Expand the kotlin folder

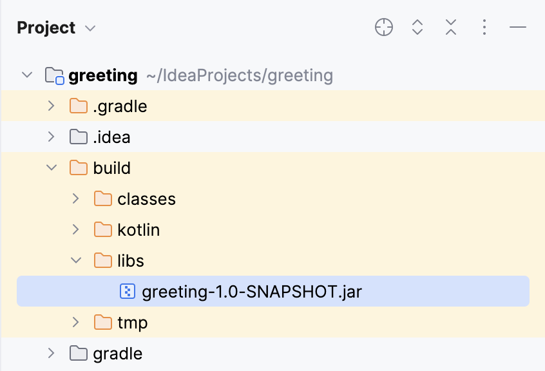tap(75, 229)
